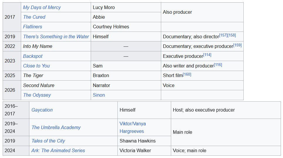Click Himself in the 2019 documentary row

pyautogui.click(x=101, y=37)
